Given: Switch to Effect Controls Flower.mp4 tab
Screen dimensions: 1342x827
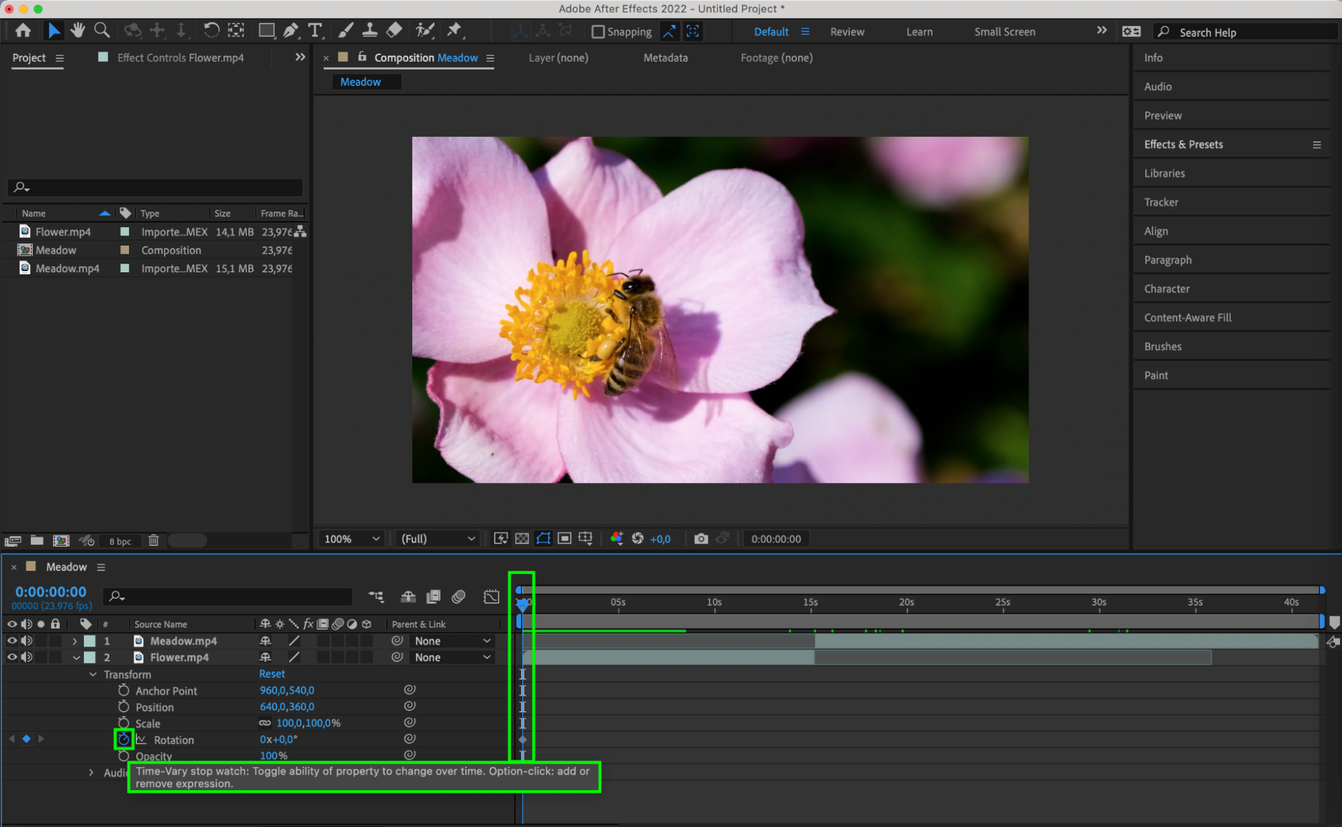Looking at the screenshot, I should pos(180,58).
